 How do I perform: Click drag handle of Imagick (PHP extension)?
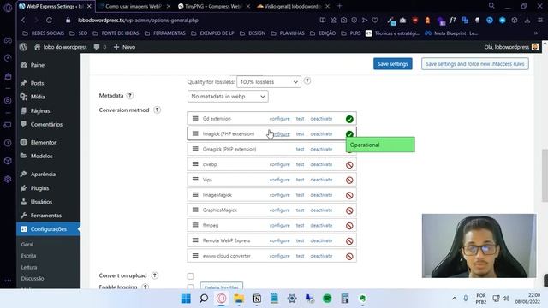pos(195,133)
